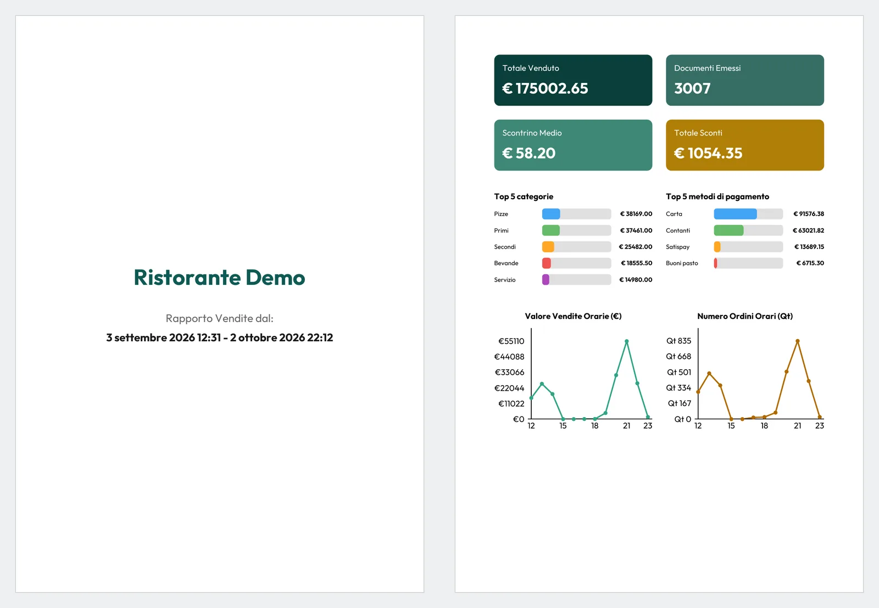Click the Satispay amount € 13689.15
This screenshot has width=879, height=608.
click(x=809, y=247)
